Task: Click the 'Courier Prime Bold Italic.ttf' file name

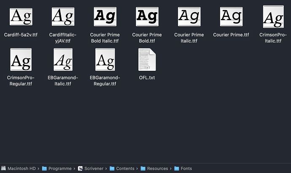Action: click(105, 38)
